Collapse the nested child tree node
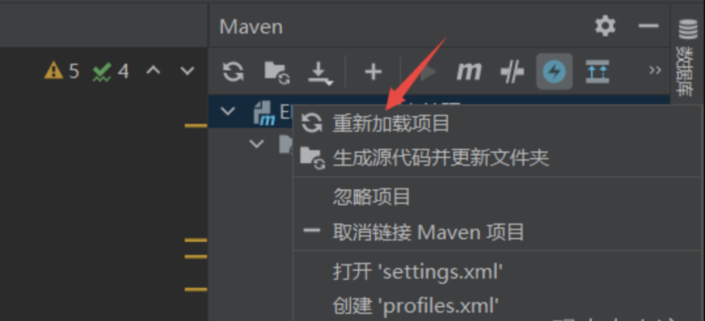Viewport: 705px width, 321px height. (x=256, y=143)
